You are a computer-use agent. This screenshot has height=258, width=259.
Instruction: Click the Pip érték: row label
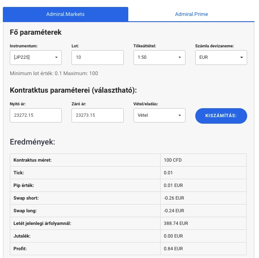pyautogui.click(x=24, y=185)
